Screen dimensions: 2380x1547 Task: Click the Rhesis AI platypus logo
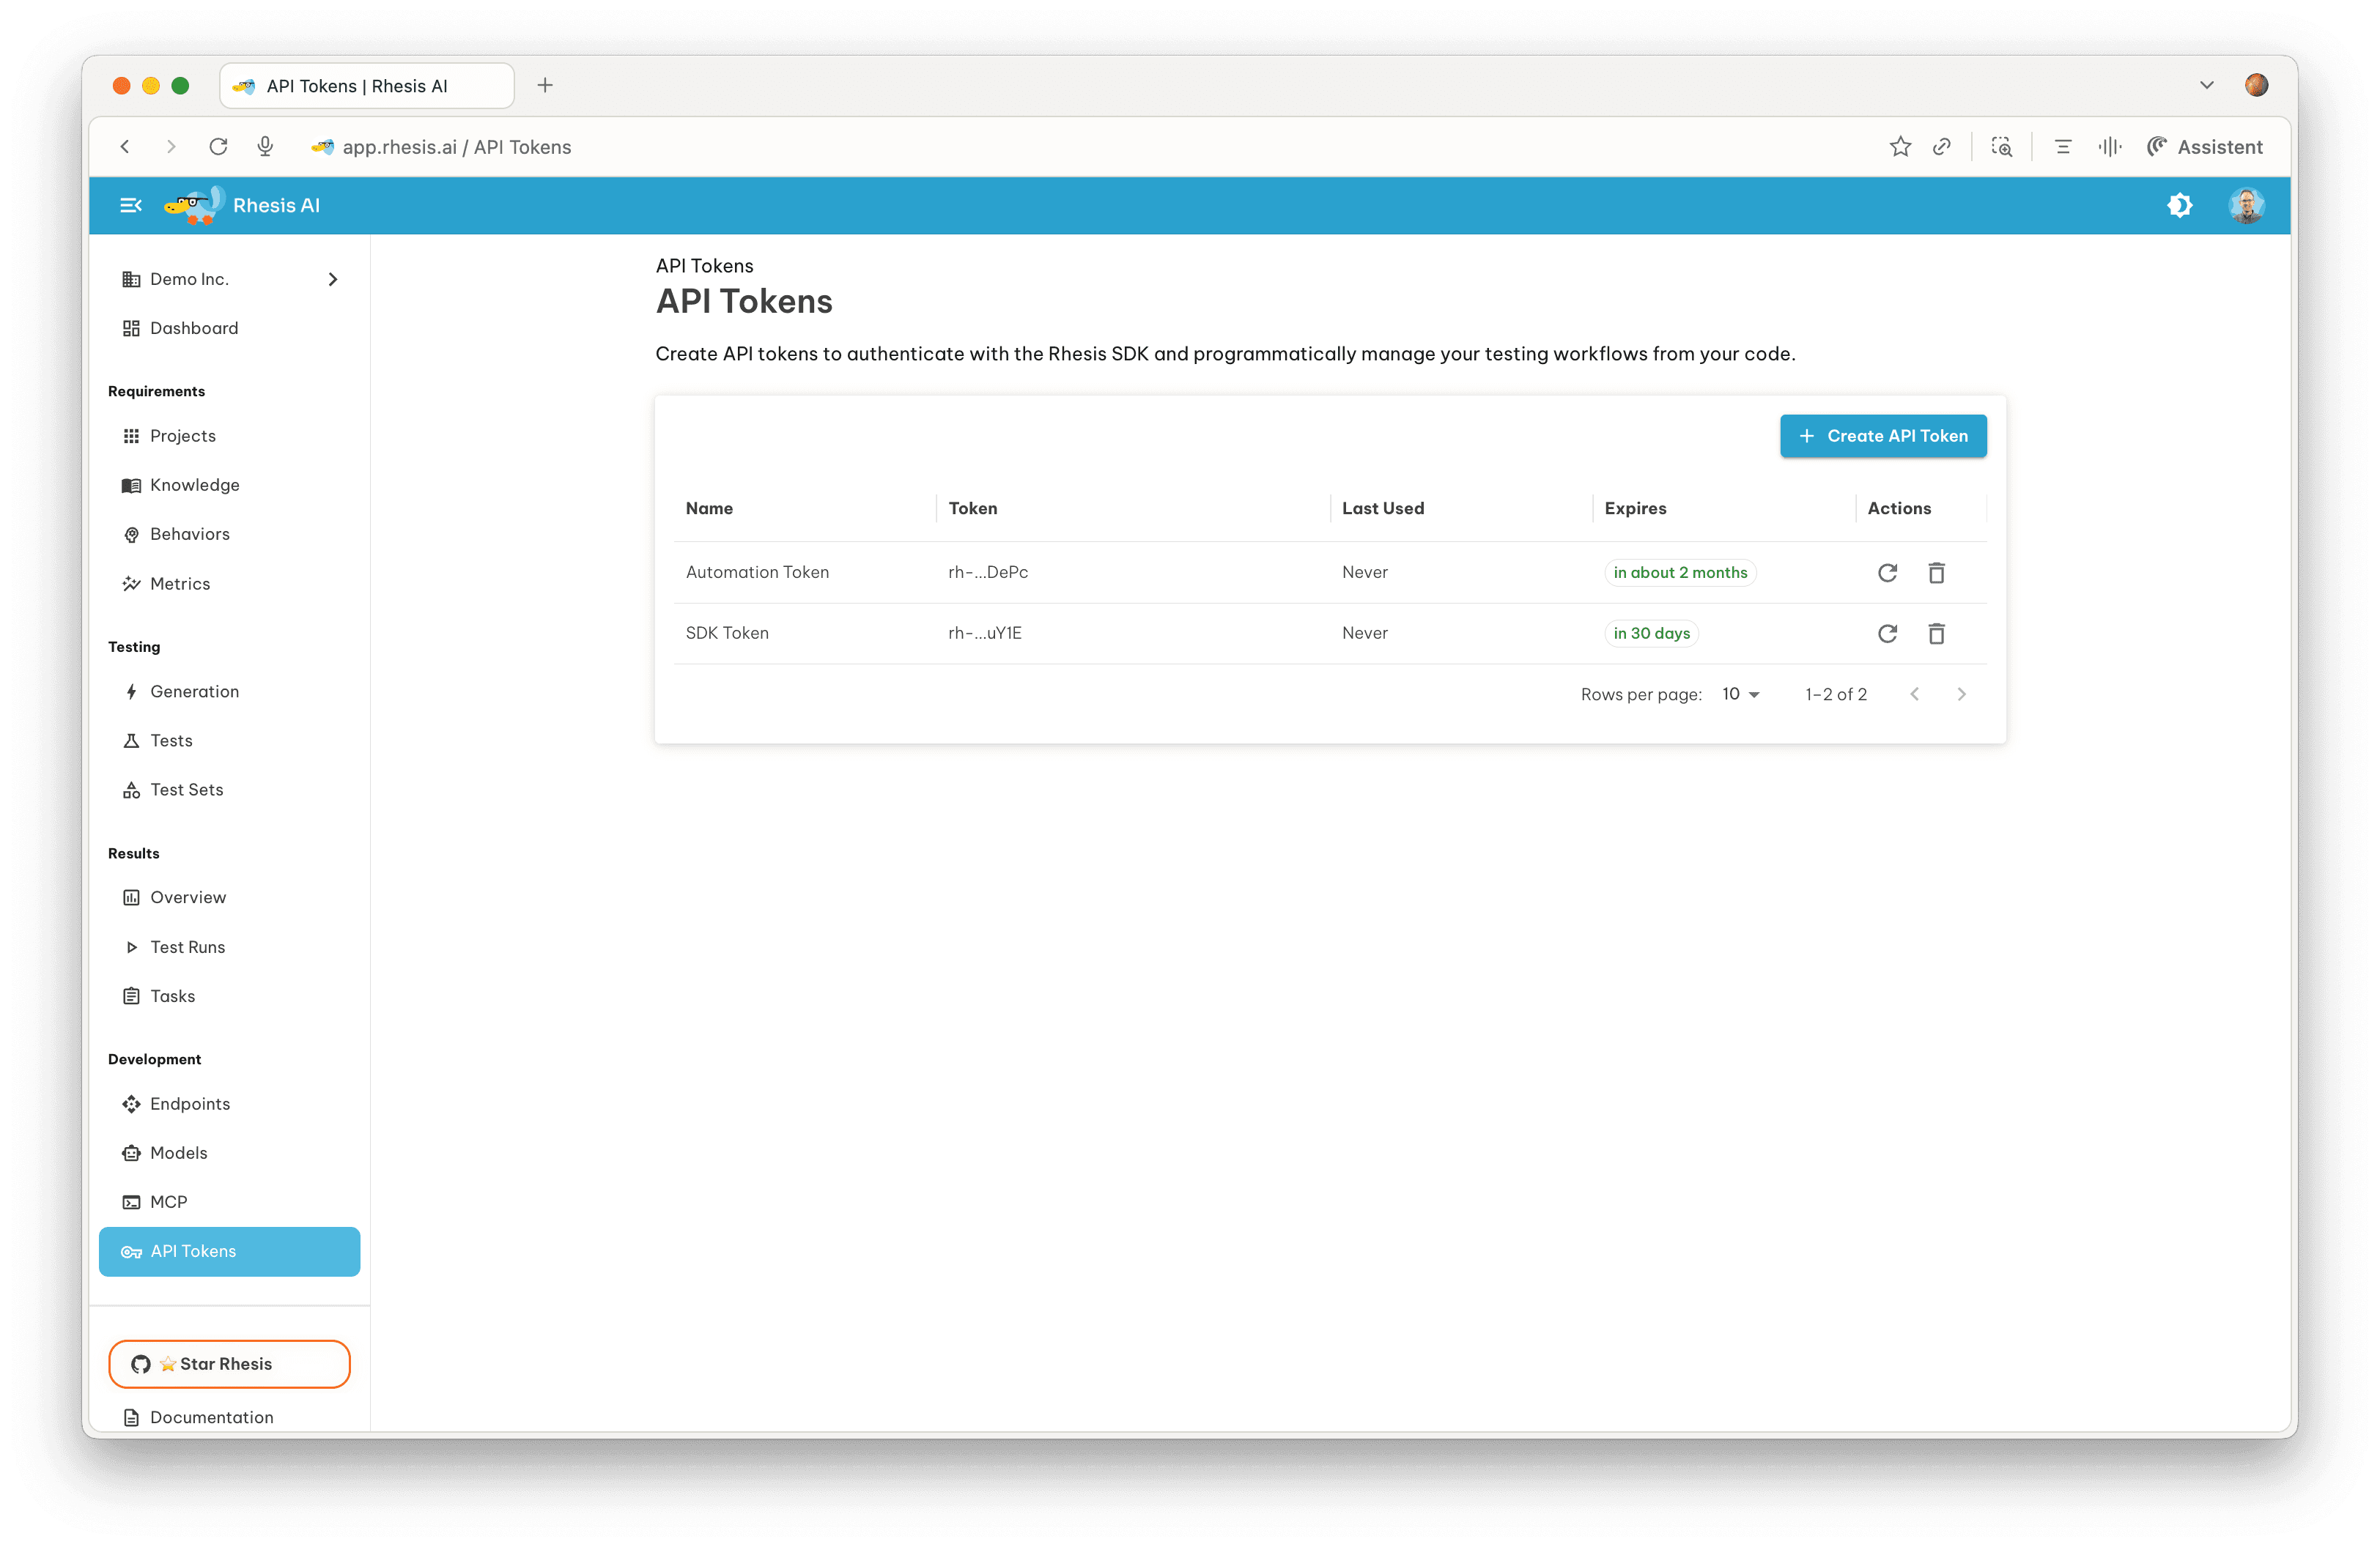pyautogui.click(x=193, y=205)
